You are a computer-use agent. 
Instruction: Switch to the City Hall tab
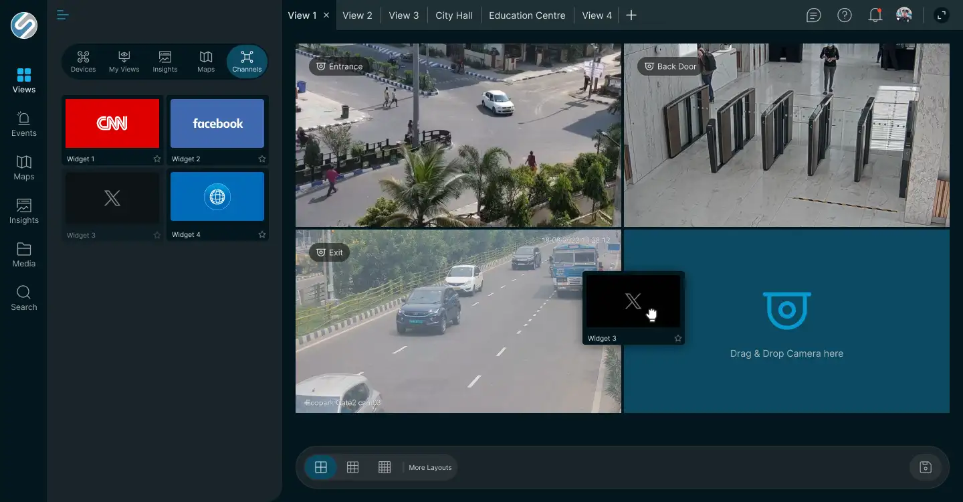tap(454, 15)
